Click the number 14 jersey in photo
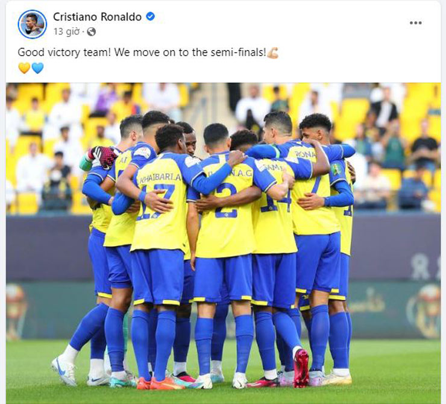This screenshot has width=446, height=404. point(275,206)
